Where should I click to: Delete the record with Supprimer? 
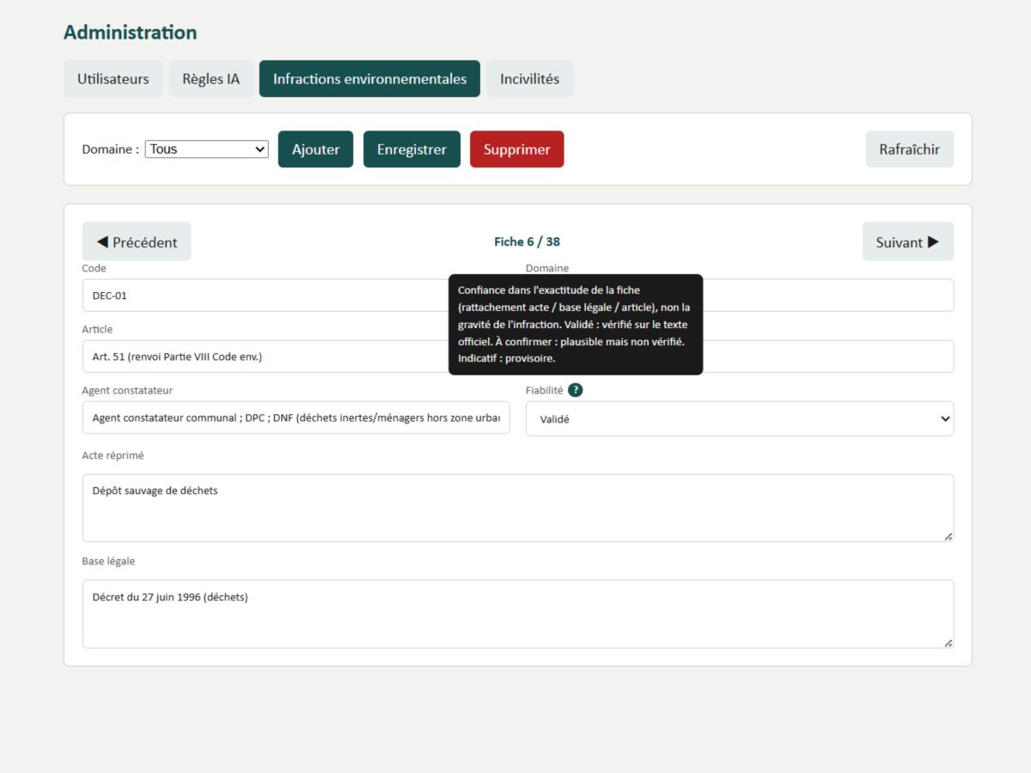516,149
